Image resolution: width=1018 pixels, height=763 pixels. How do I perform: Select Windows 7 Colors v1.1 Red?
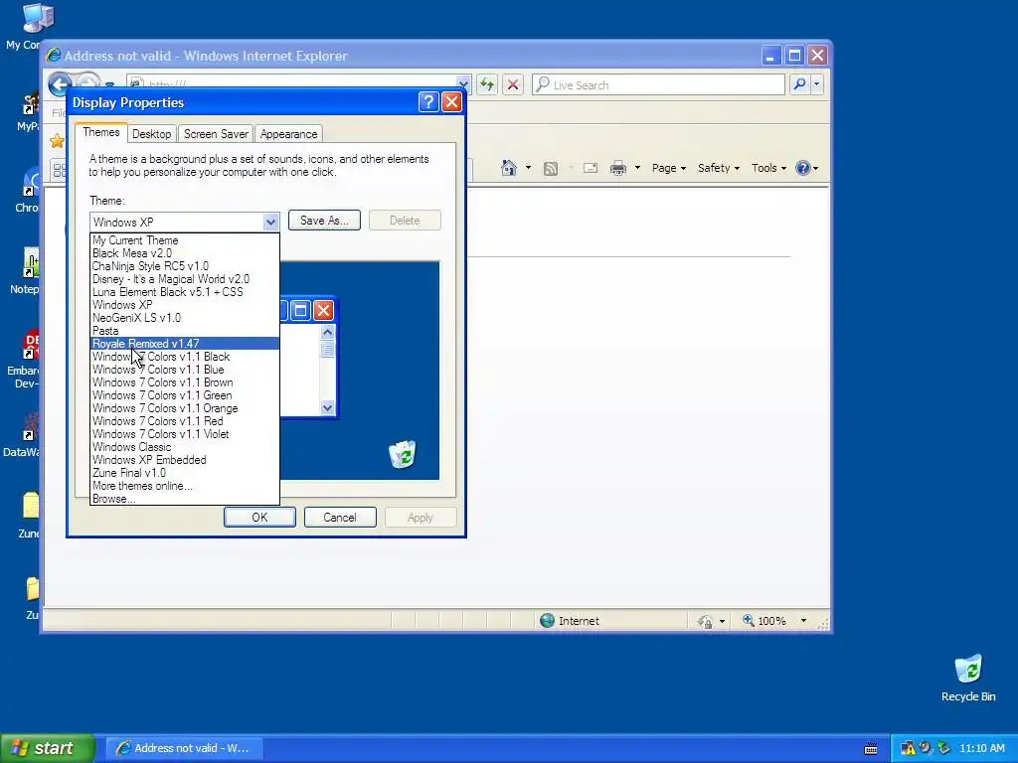pyautogui.click(x=184, y=421)
